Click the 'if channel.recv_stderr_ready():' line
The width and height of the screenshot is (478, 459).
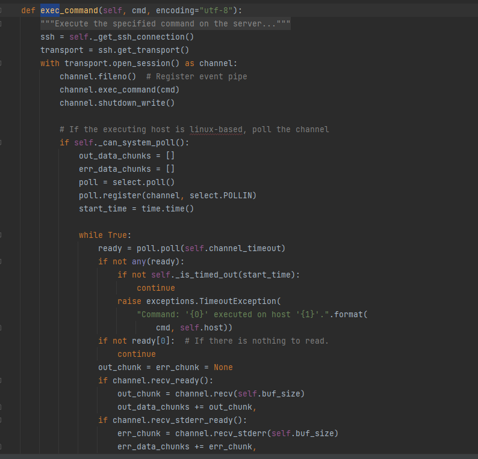point(172,421)
